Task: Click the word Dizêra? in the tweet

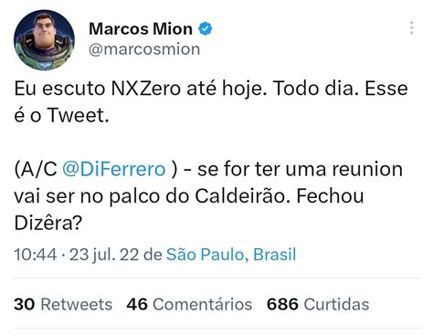Action: (48, 223)
